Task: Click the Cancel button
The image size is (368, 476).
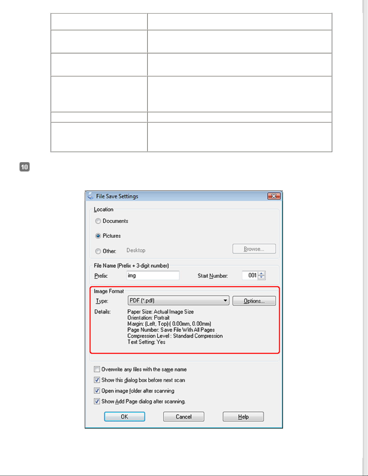Action: pyautogui.click(x=184, y=417)
